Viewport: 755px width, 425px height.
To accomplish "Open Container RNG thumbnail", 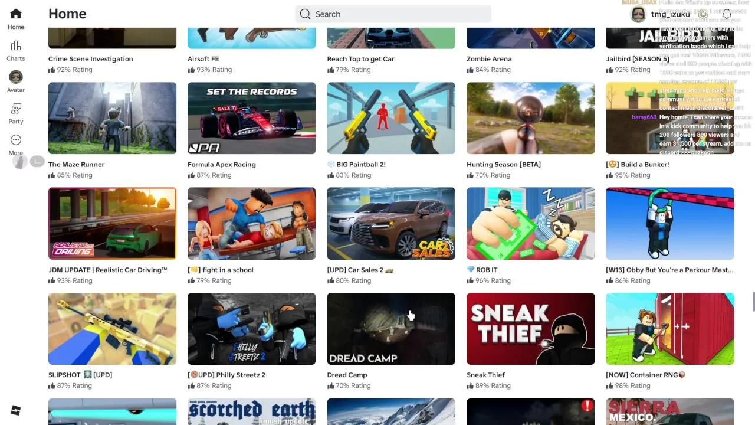I will [669, 329].
